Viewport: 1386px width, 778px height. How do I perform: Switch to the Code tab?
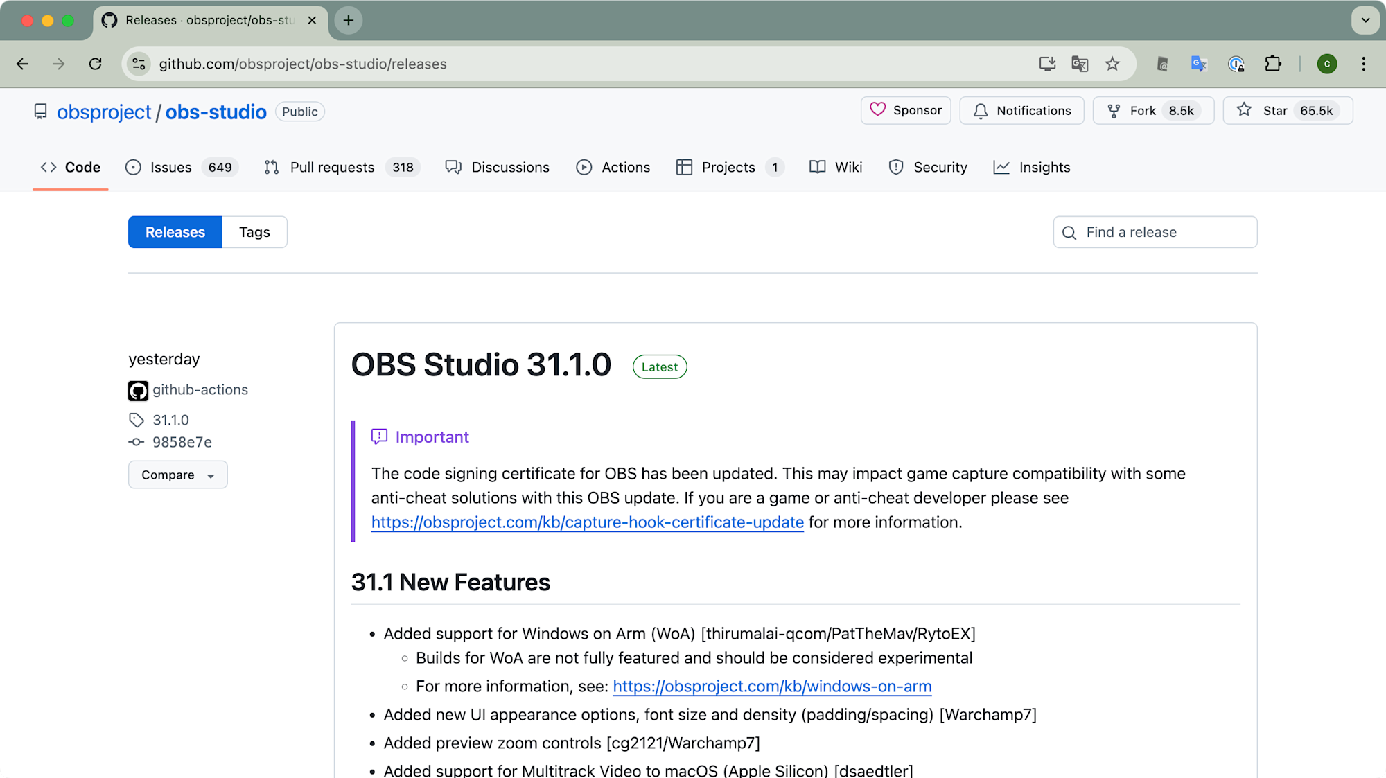[x=71, y=167]
